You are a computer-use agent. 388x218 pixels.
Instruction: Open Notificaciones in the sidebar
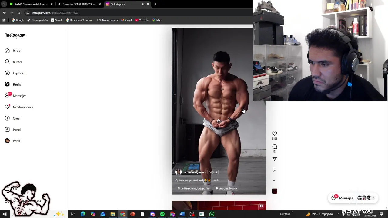[19, 107]
